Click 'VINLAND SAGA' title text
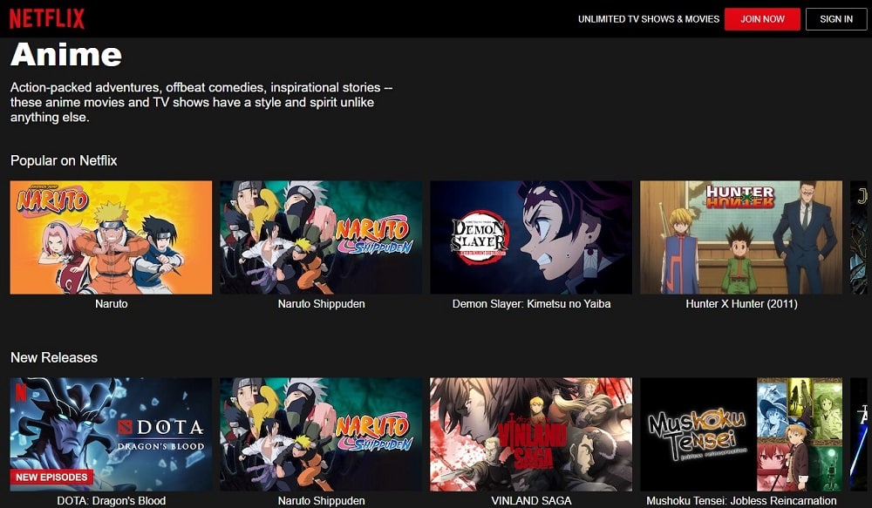 click(531, 501)
